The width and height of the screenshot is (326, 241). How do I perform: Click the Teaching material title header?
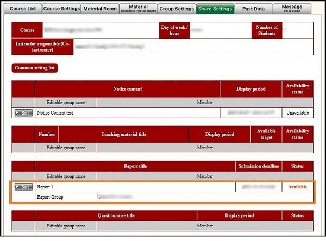123,134
